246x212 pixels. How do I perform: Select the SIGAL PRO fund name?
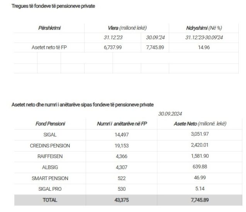(50, 189)
